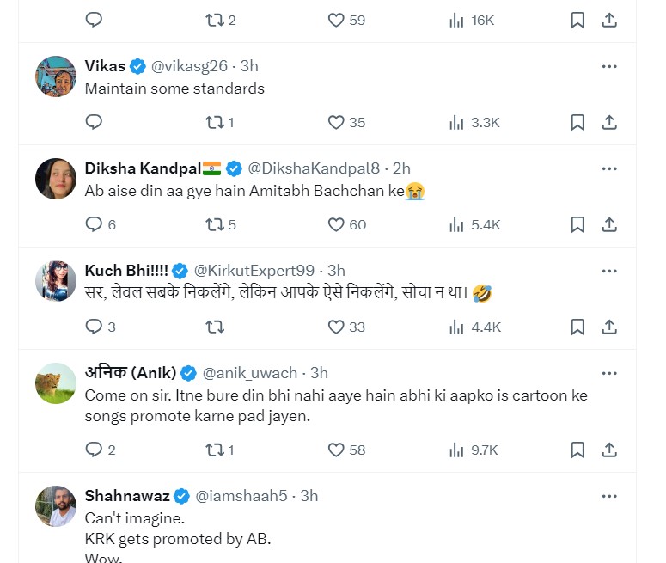Retweet Diksha Kandpal's tweet
The width and height of the screenshot is (666, 563).
click(216, 224)
